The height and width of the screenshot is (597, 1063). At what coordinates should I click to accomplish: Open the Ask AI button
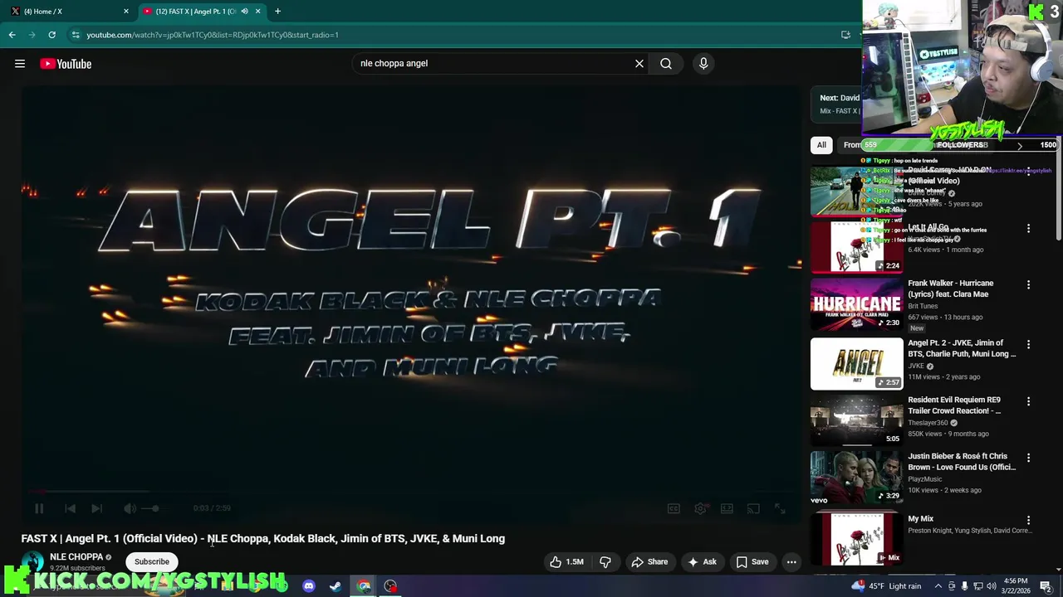pyautogui.click(x=702, y=561)
